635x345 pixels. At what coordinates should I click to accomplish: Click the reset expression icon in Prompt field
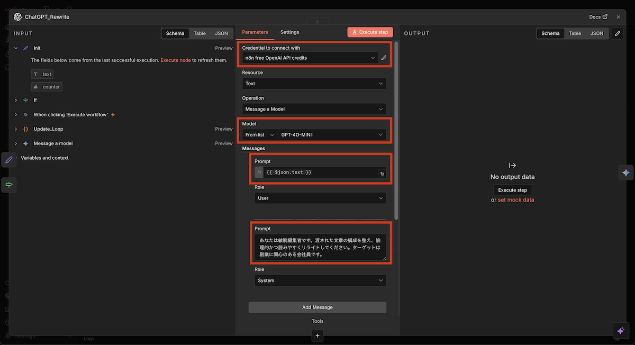(x=382, y=173)
